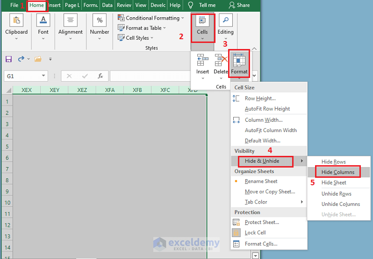Viewport: 373px width, 259px height.
Task: Open Customize Quick Access Toolbar dropdown
Action: [x=50, y=59]
